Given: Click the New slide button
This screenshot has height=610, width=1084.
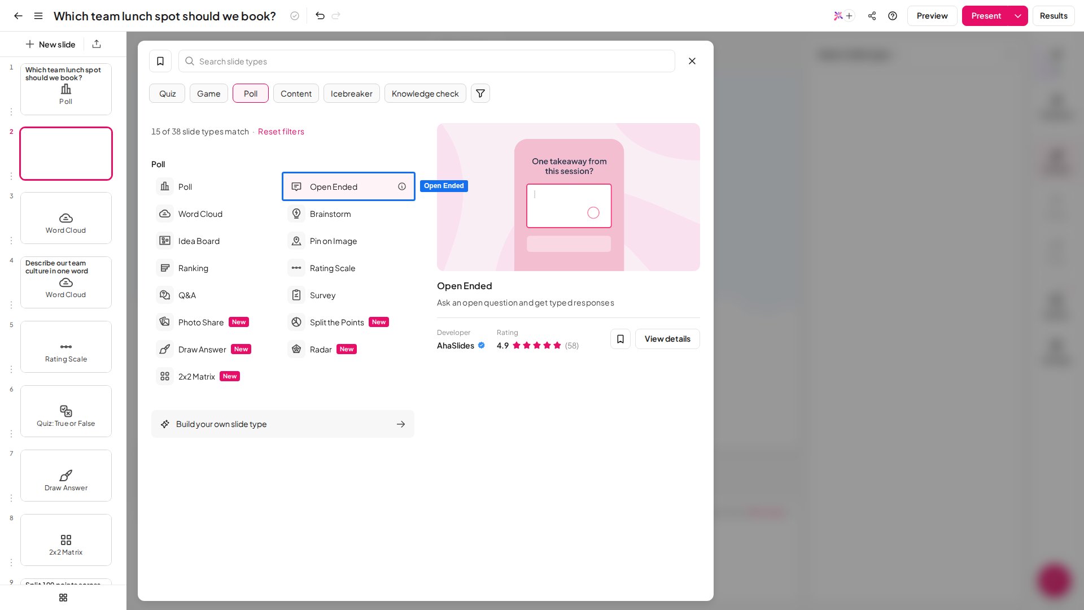Looking at the screenshot, I should click(x=50, y=44).
